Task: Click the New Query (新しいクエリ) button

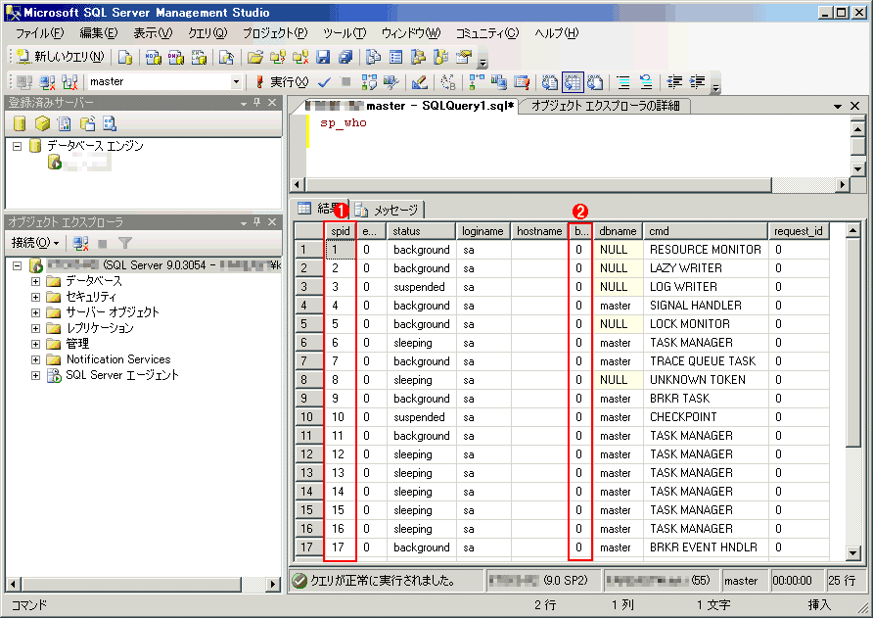Action: 60,56
